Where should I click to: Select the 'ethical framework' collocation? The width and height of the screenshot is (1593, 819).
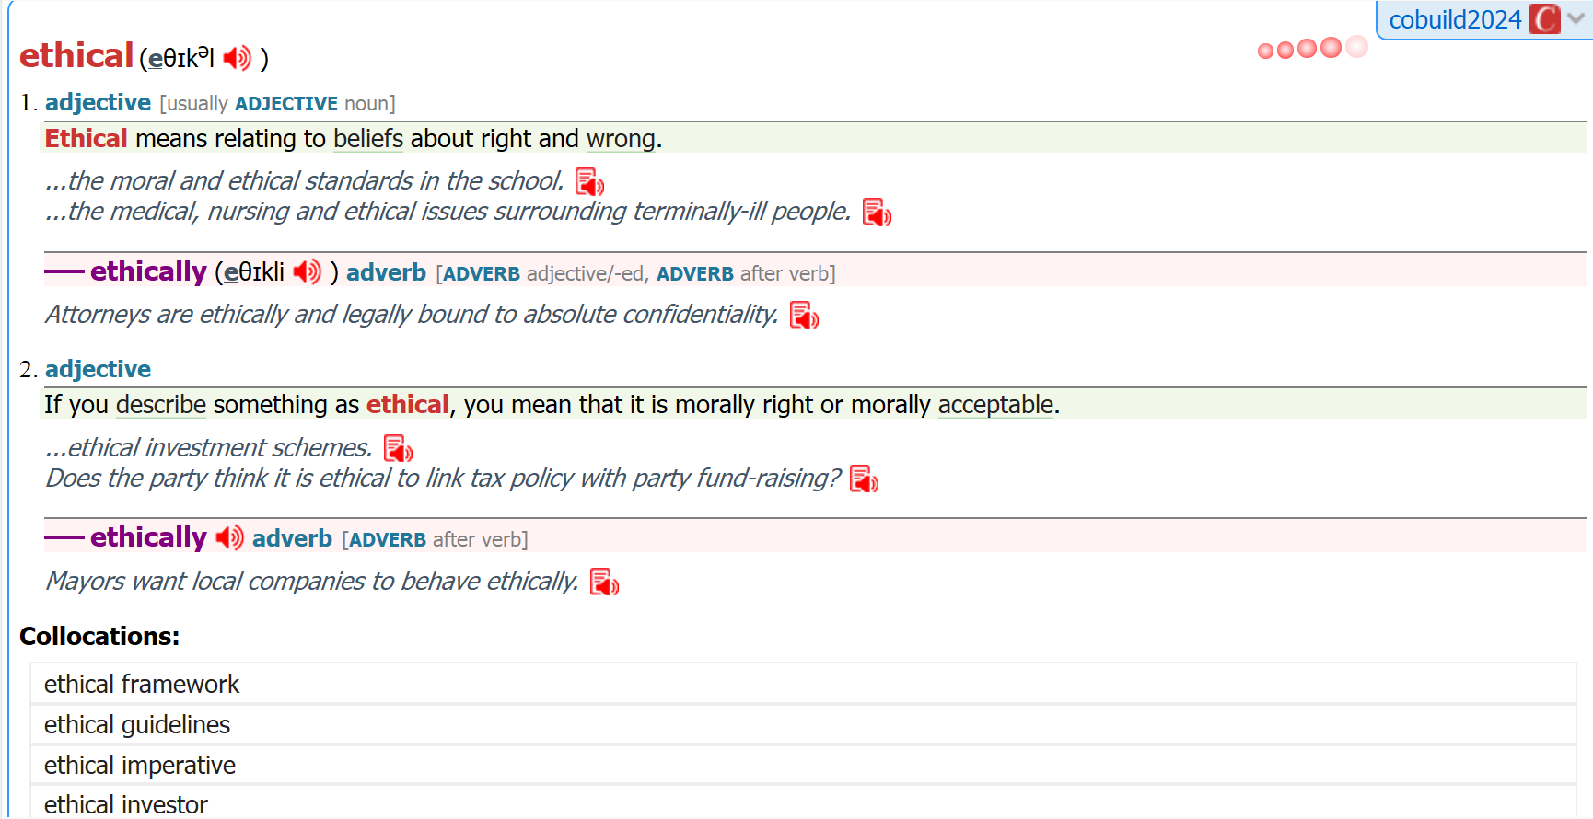click(x=142, y=685)
